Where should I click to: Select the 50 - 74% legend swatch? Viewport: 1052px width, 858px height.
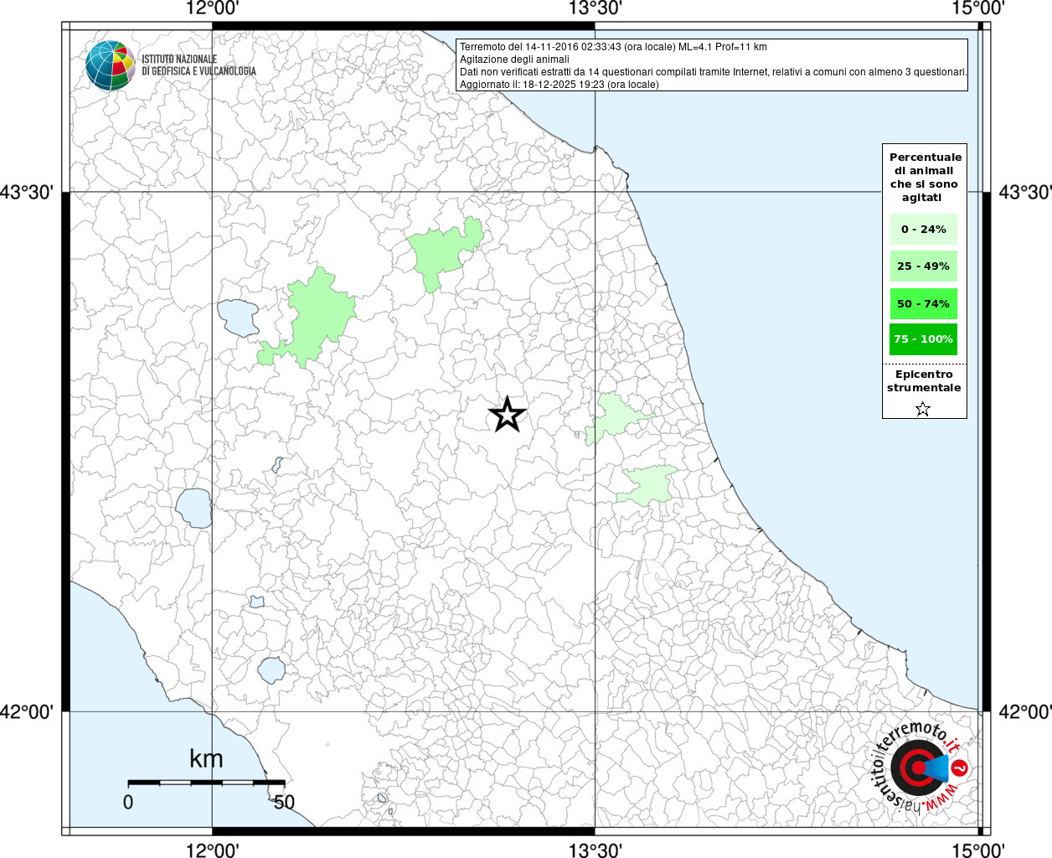(924, 303)
